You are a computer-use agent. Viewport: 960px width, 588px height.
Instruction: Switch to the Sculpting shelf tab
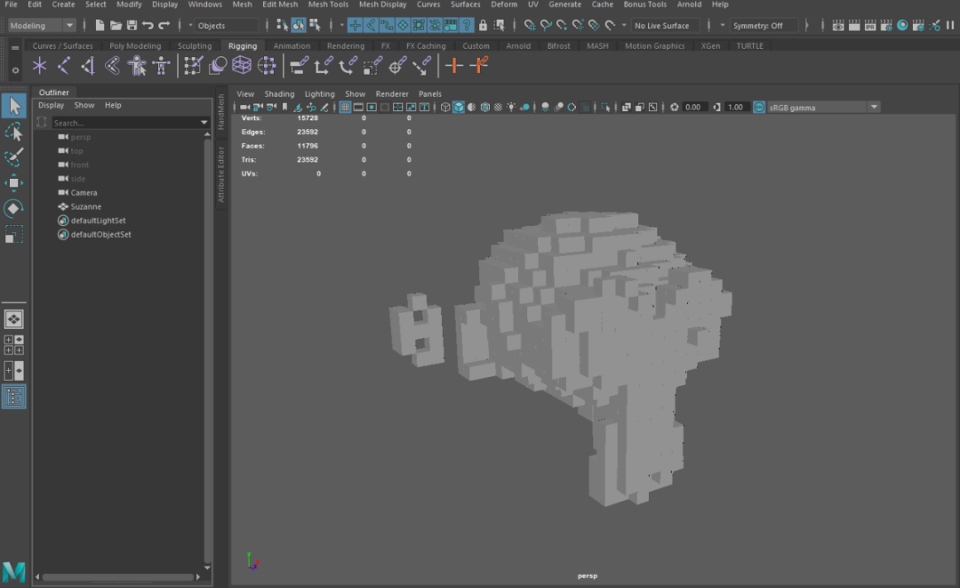(194, 46)
